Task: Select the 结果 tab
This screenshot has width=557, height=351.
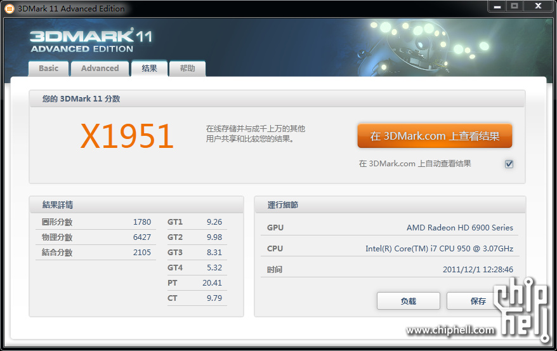Action: pyautogui.click(x=149, y=68)
